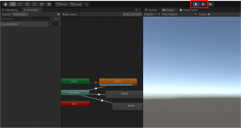The width and height of the screenshot is (241, 128).
Task: Select the Rect transform tool
Action: pos(34,4)
